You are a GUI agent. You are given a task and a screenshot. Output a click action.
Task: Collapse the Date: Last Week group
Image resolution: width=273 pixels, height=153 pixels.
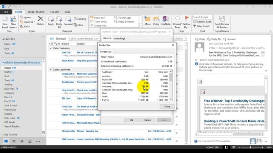point(51,70)
